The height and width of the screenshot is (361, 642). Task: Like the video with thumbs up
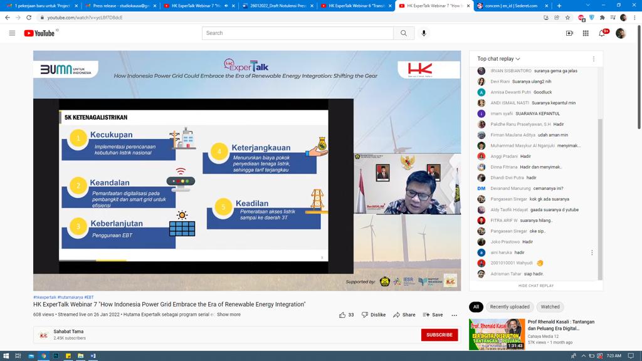click(343, 315)
